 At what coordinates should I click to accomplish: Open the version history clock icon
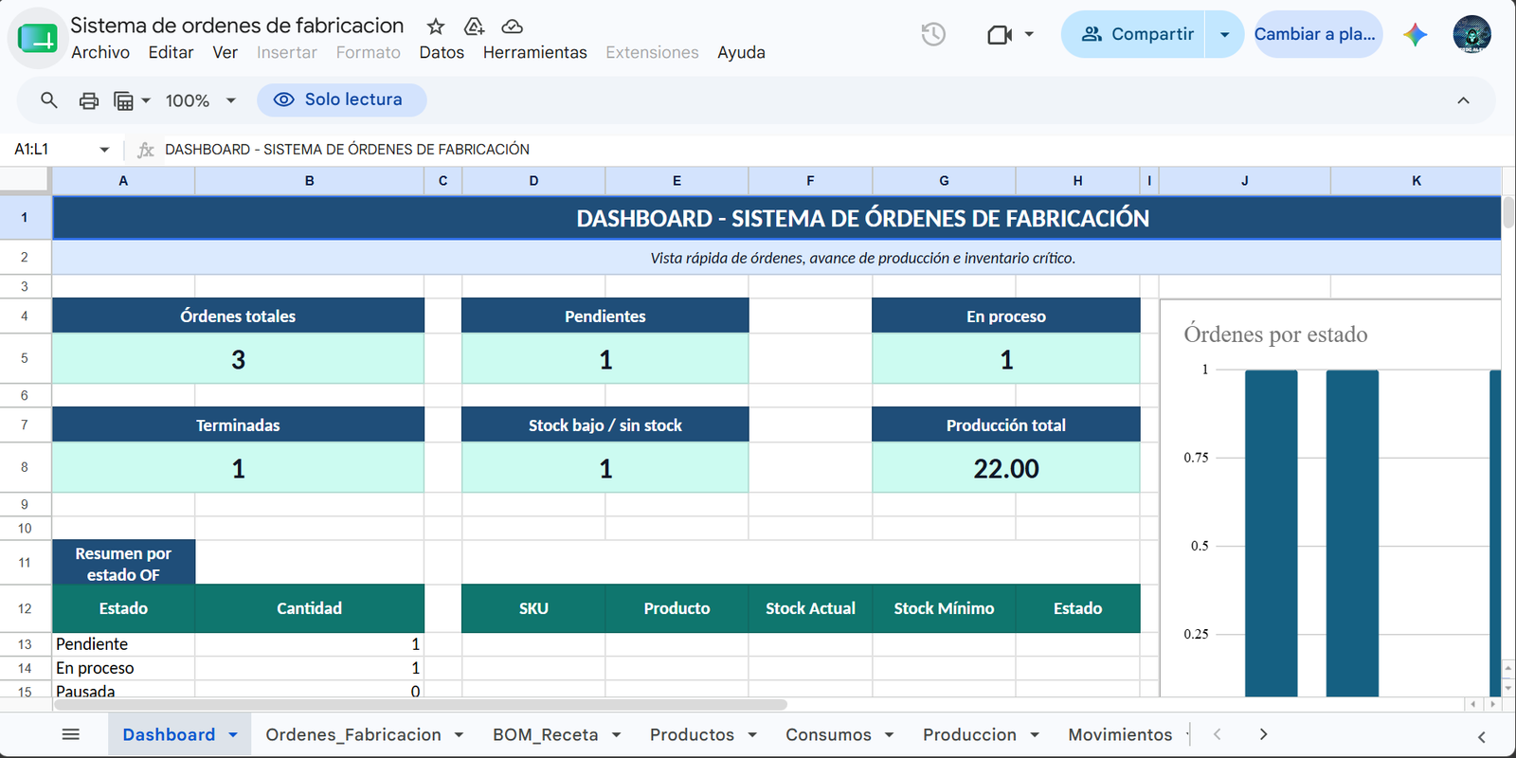(933, 34)
